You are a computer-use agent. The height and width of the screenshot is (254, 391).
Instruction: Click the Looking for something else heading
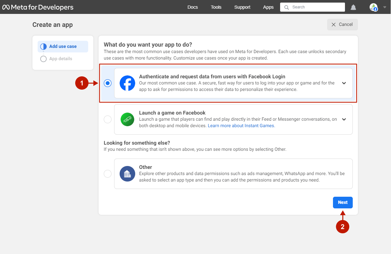coord(137,143)
